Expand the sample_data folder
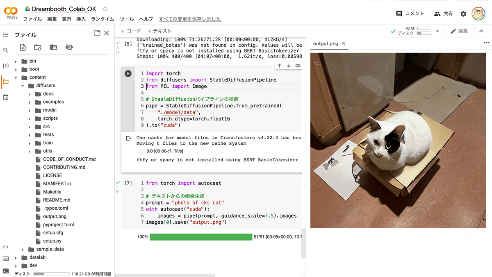492x277 pixels. pos(23,249)
